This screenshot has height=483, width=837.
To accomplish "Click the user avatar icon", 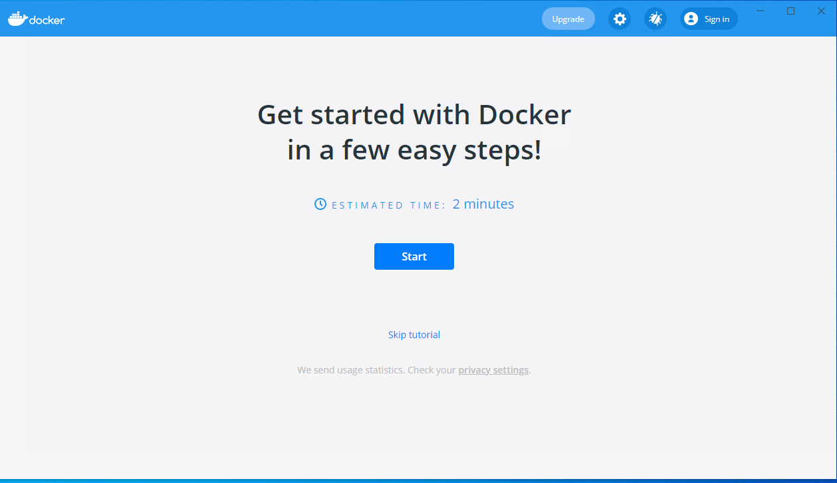I will click(x=691, y=19).
